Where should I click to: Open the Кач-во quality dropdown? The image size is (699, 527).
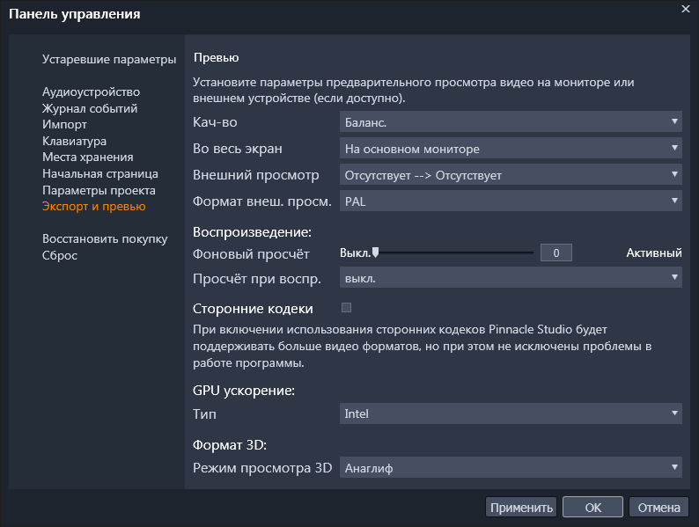tap(511, 122)
